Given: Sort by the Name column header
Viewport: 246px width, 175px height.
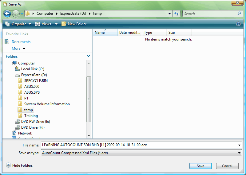Looking at the screenshot, I should point(105,33).
